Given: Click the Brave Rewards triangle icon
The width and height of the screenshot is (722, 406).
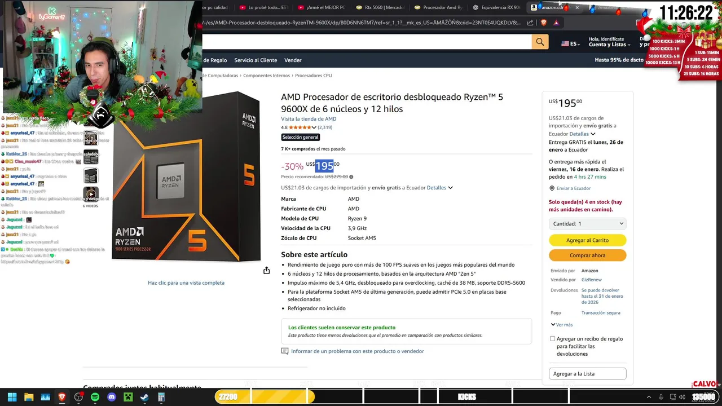Looking at the screenshot, I should click(556, 23).
